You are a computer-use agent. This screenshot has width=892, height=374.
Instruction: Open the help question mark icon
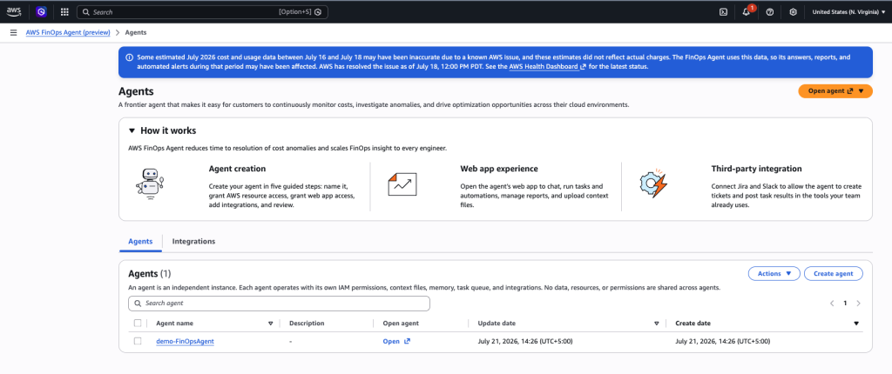(770, 12)
